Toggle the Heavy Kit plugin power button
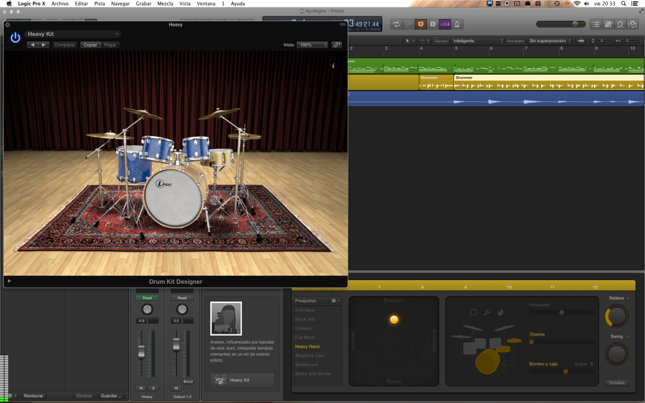The width and height of the screenshot is (645, 403). click(15, 38)
